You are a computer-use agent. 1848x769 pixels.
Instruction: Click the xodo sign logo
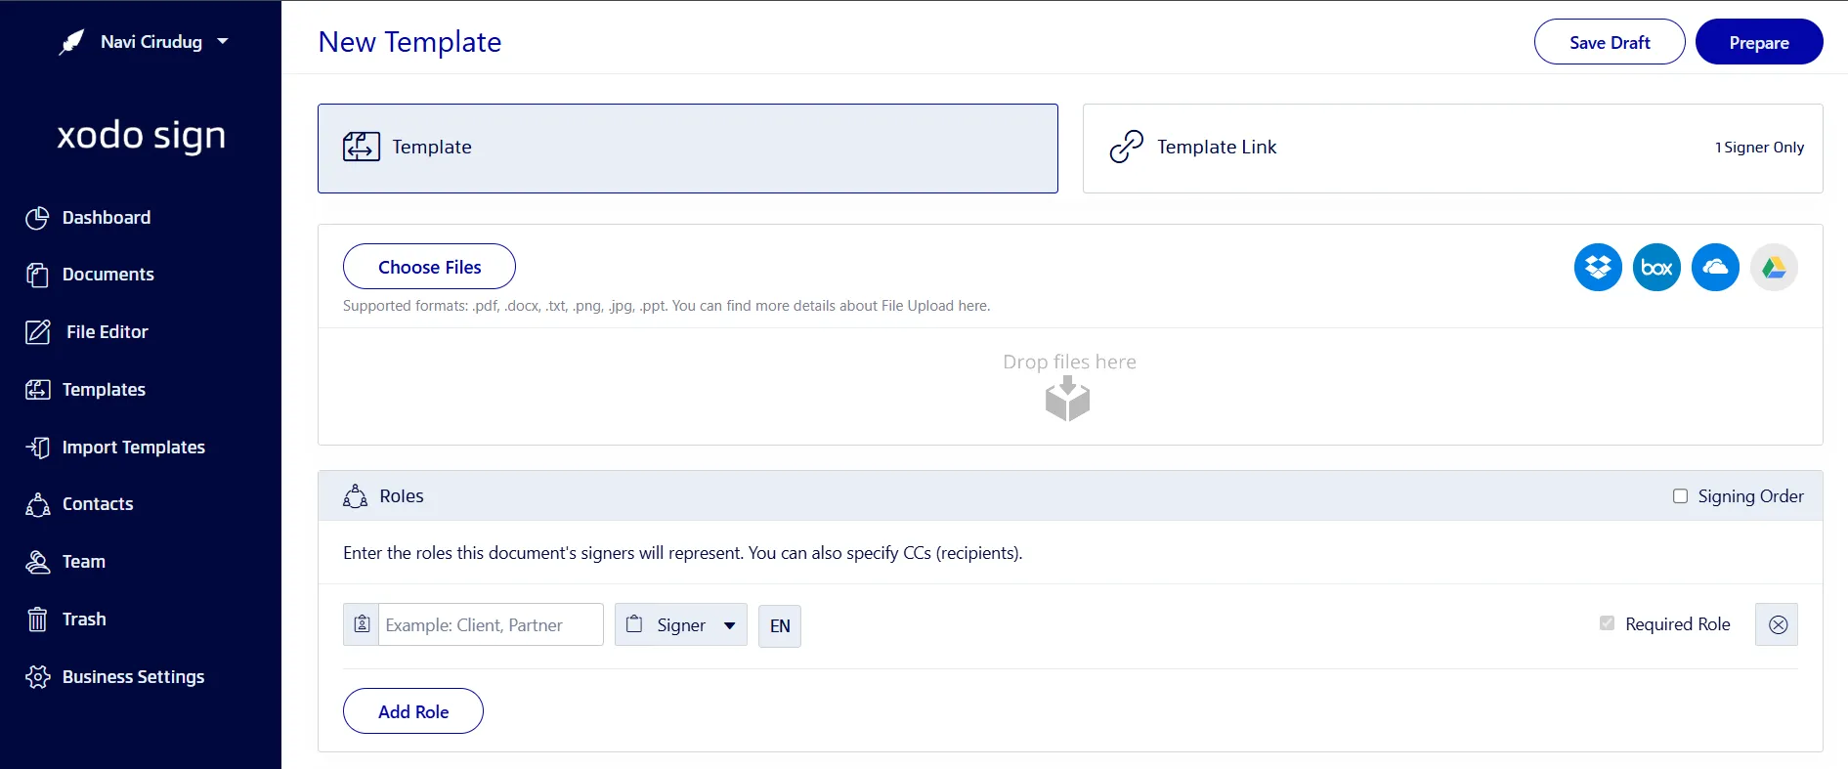click(x=141, y=135)
